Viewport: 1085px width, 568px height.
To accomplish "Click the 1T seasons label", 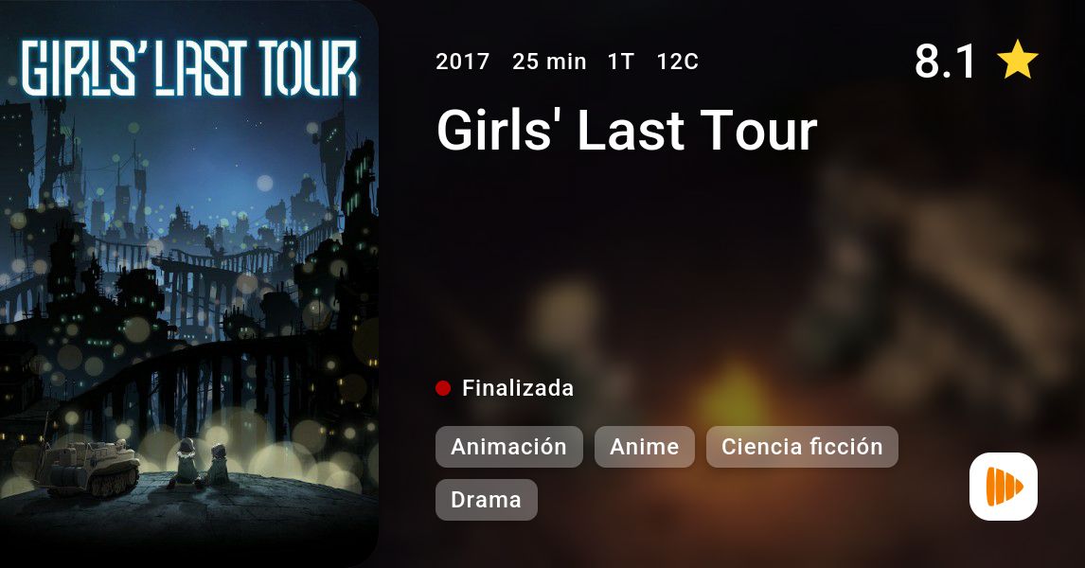I will point(621,62).
